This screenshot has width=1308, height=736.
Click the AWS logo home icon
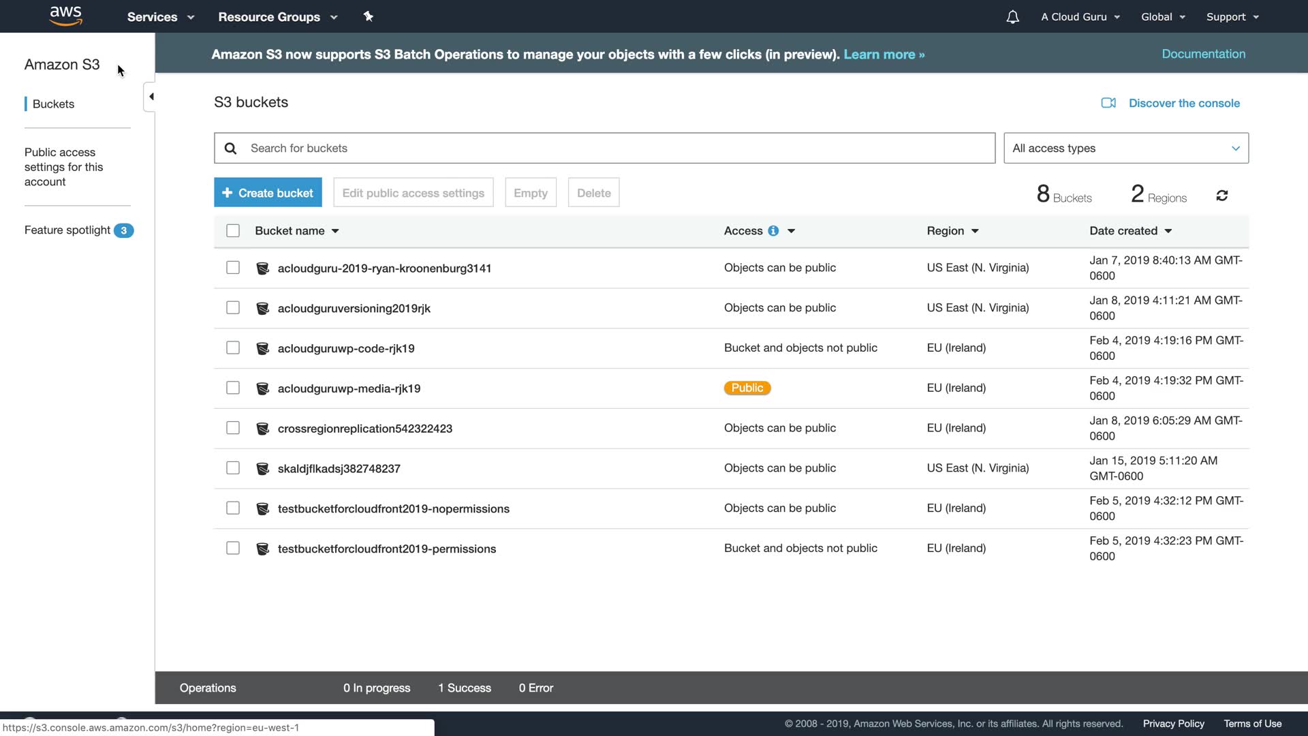[x=66, y=16]
